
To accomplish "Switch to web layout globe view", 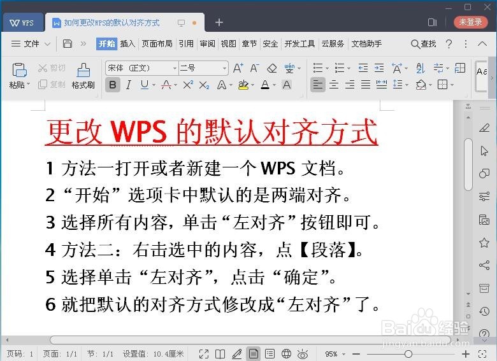I will 286,354.
